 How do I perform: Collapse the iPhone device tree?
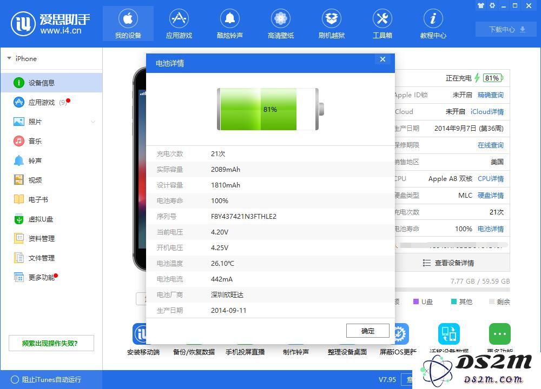(x=9, y=58)
